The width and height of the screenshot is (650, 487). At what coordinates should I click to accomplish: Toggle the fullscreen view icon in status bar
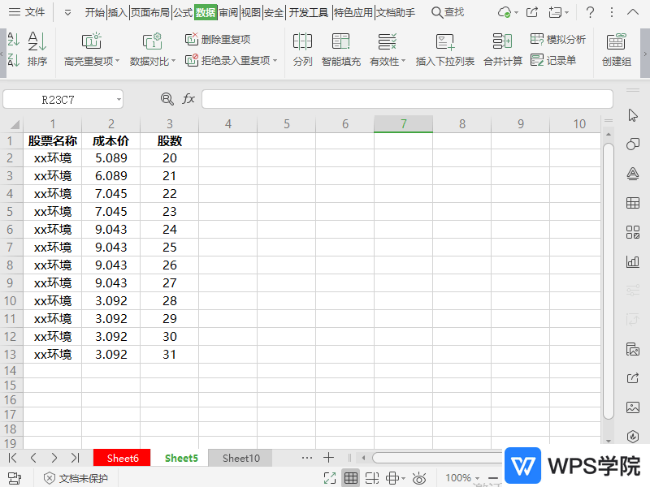pos(330,478)
